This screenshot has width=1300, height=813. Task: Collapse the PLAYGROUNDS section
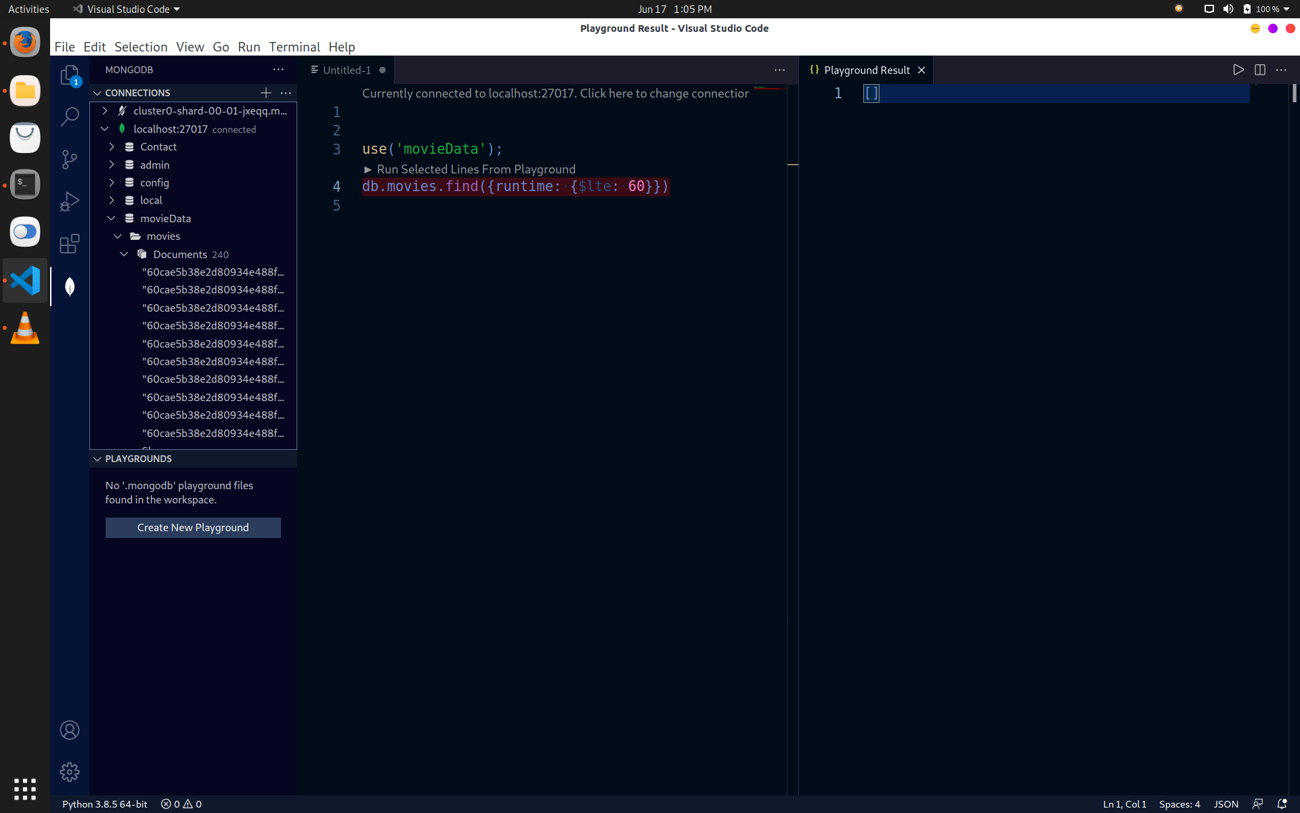point(97,459)
